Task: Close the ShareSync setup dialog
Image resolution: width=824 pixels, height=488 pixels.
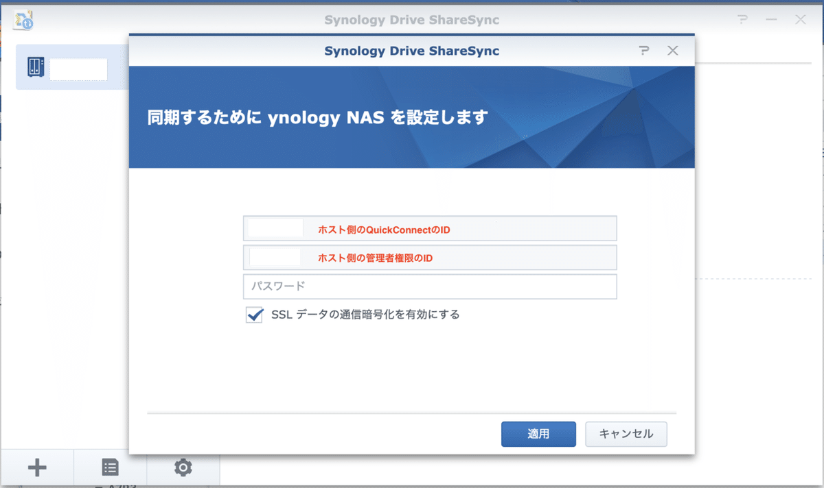Action: click(x=673, y=51)
